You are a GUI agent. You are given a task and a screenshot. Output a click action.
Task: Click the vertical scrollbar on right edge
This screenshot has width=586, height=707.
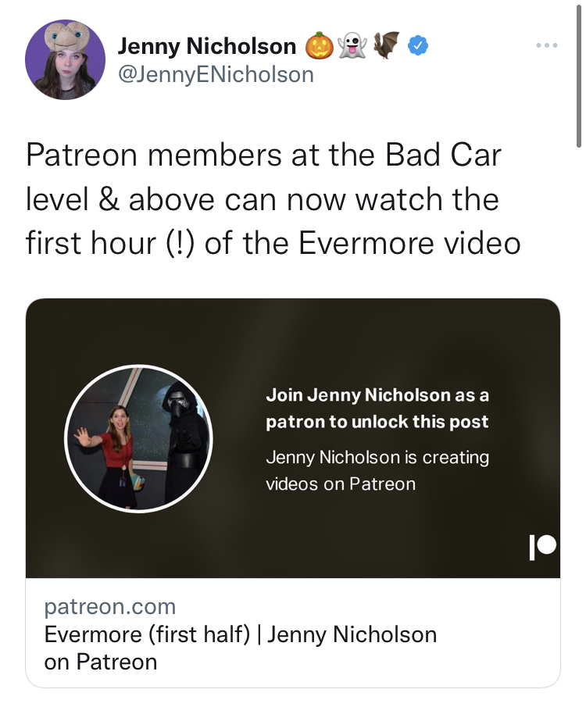pyautogui.click(x=579, y=77)
